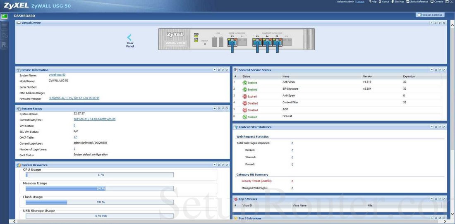Refresh the Secured Service Status widget now
The height and width of the screenshot is (224, 455).
coord(440,70)
